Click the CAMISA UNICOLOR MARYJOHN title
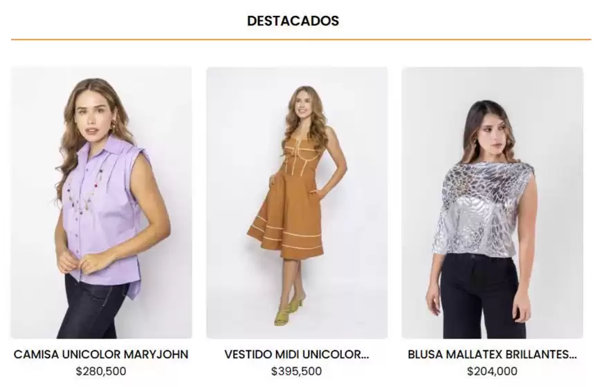Screen dimensions: 602x387 101,355
